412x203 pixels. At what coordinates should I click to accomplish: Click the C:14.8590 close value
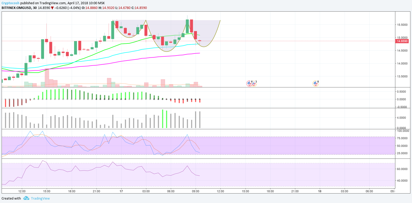[139, 8]
